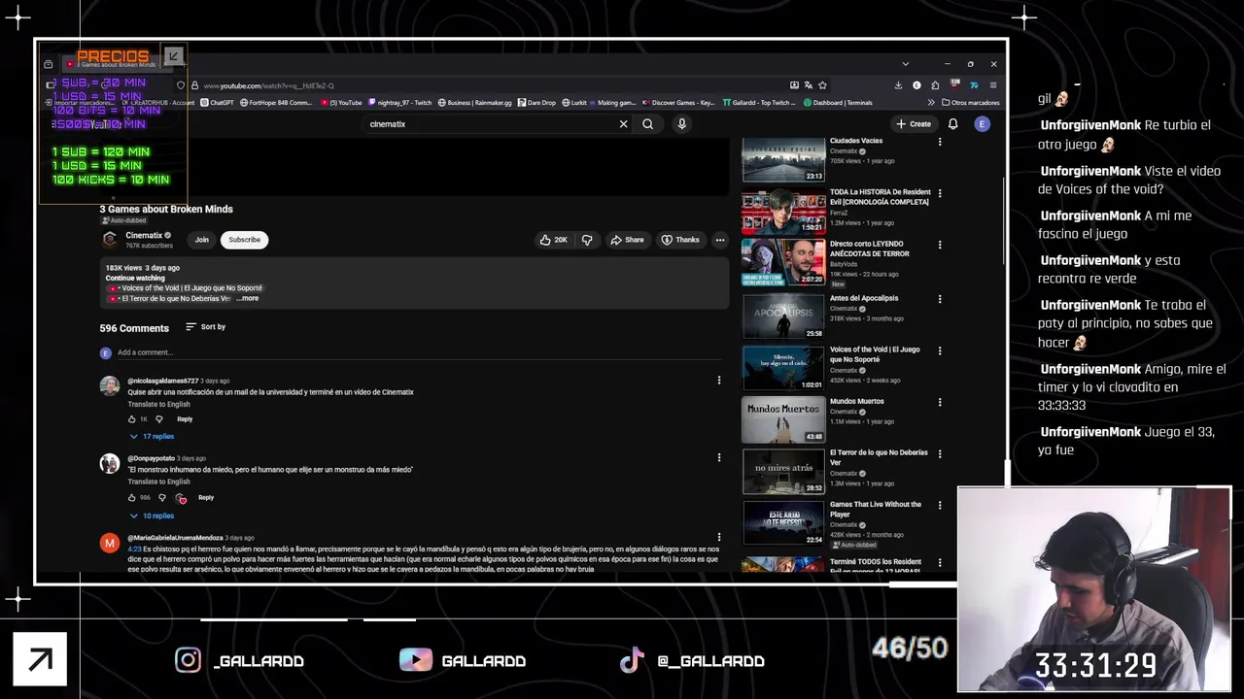Jump to 4:23 timestamp in comment
Image resolution: width=1244 pixels, height=699 pixels.
(134, 549)
